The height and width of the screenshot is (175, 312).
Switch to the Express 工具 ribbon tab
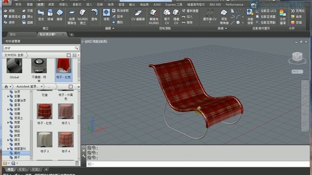[x=174, y=4]
